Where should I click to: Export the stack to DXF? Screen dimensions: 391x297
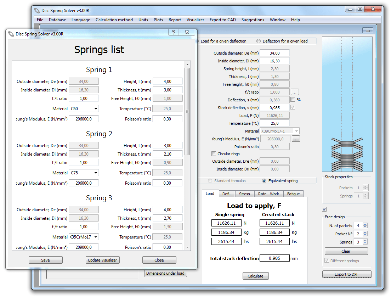(346, 274)
